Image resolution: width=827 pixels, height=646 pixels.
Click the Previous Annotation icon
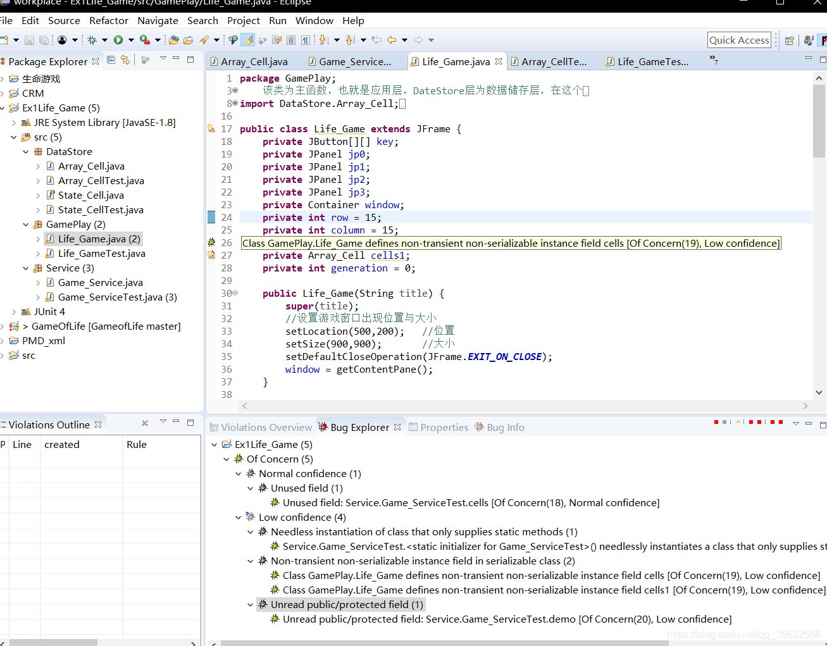pos(351,40)
